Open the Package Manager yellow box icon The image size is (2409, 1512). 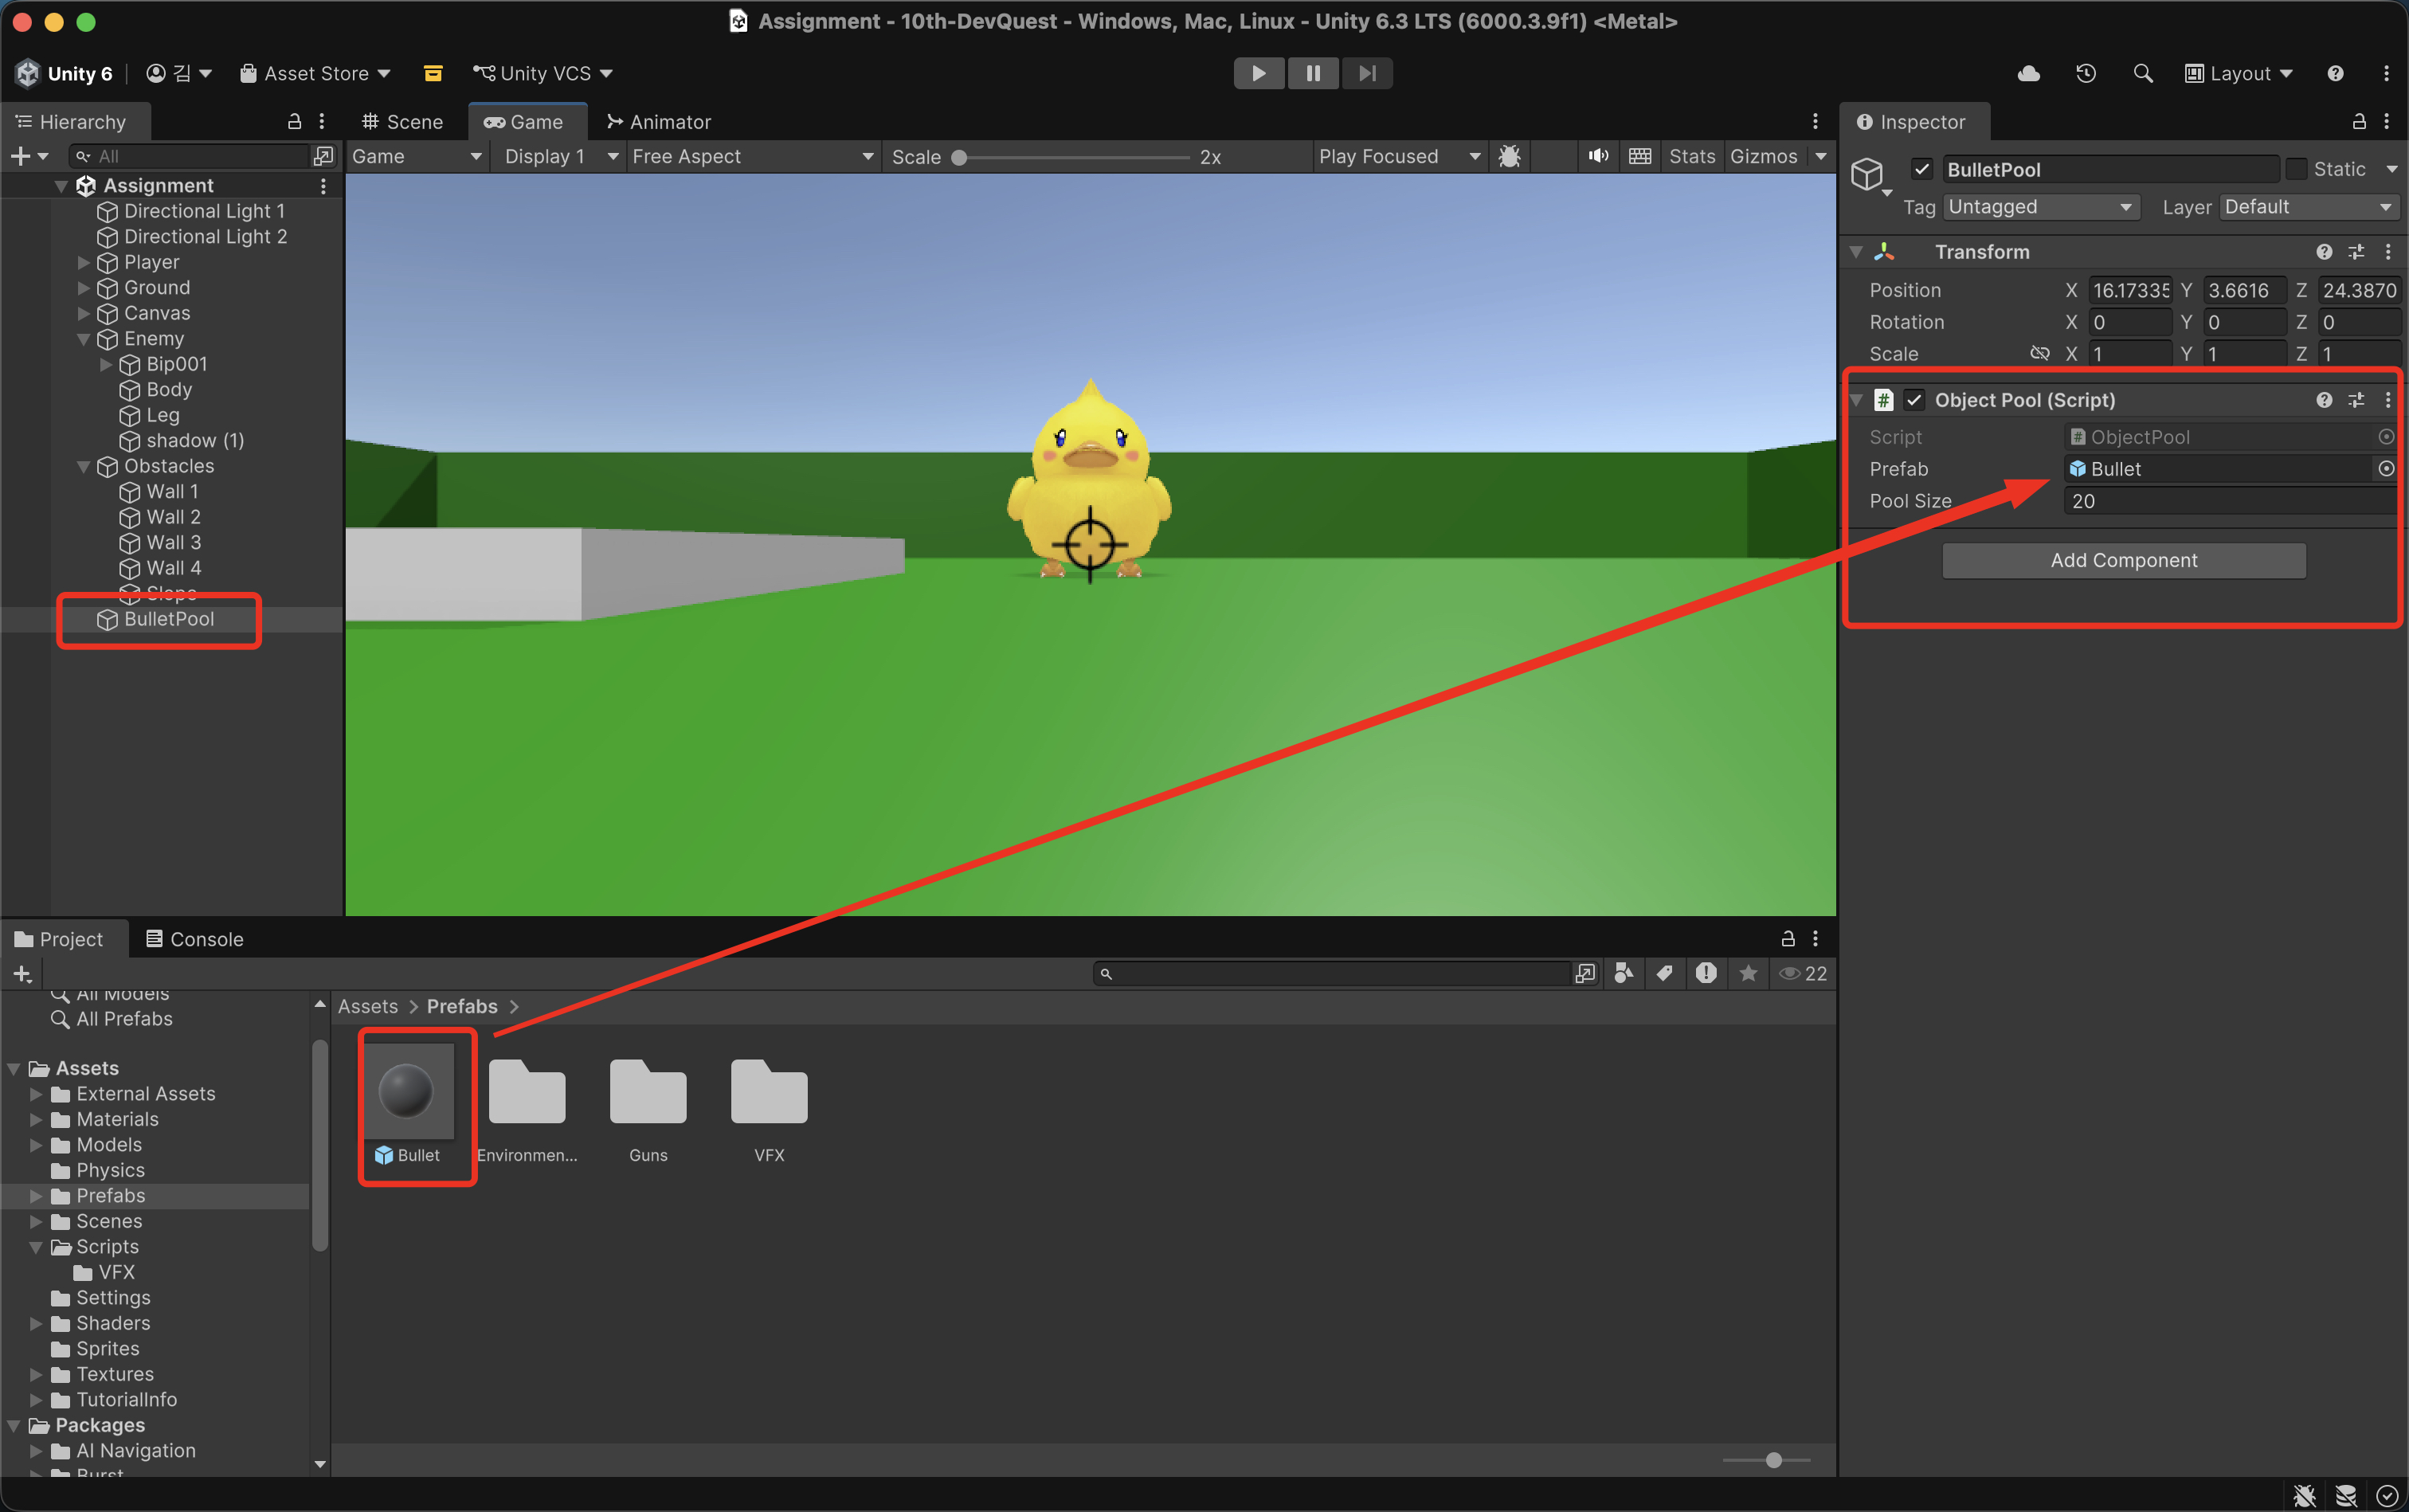pos(433,73)
